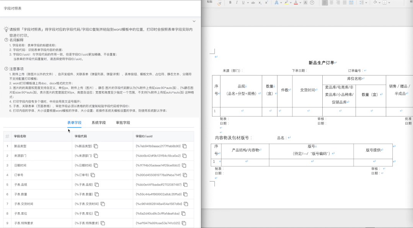This screenshot has width=413, height=228.
Task: Toggle bold formatting in Word toolbar
Action: click(x=230, y=2)
